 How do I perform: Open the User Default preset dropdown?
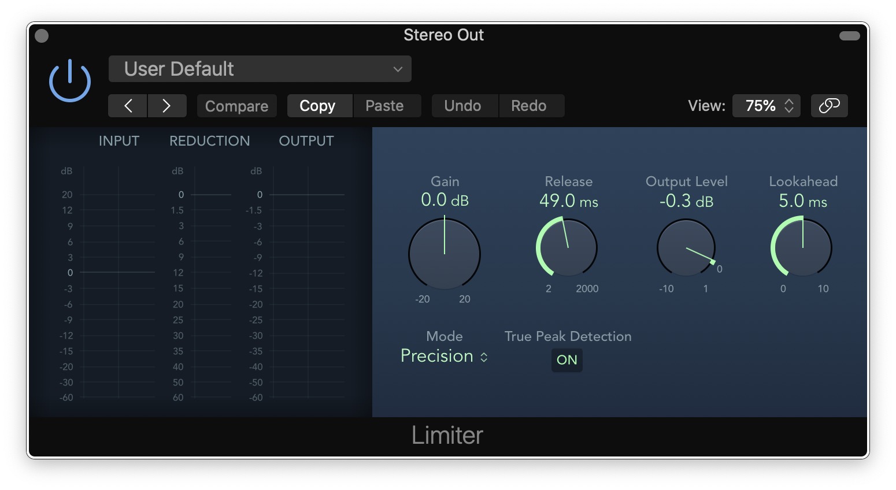[260, 69]
